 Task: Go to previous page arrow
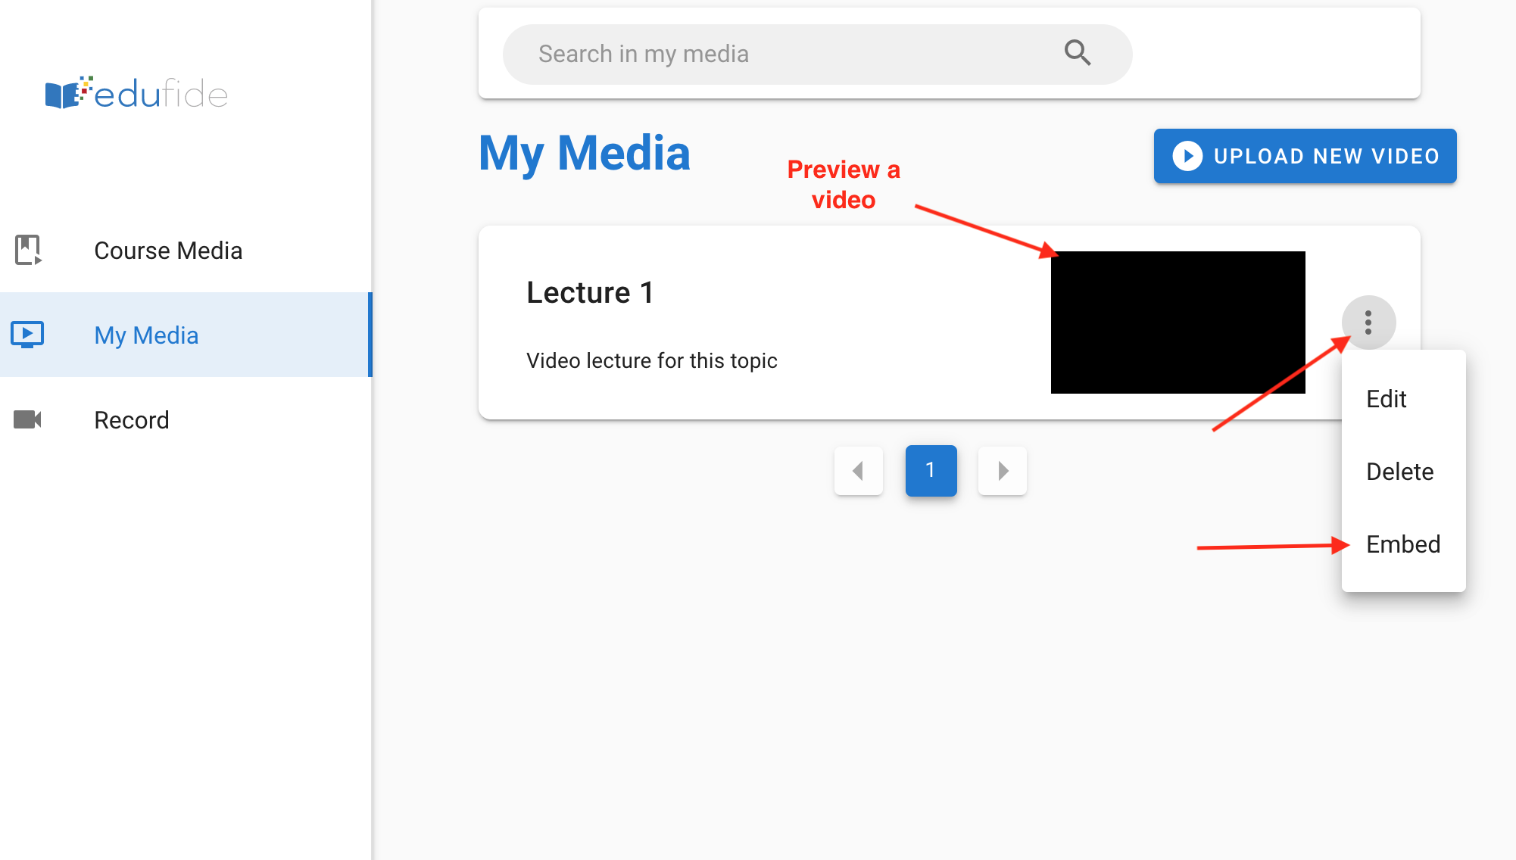tap(858, 471)
